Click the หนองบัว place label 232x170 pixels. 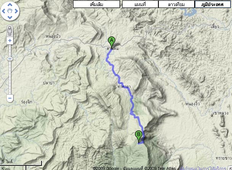(53, 36)
